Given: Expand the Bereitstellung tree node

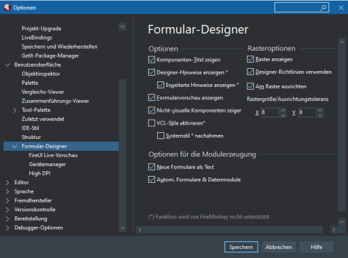Looking at the screenshot, I should coord(8,218).
